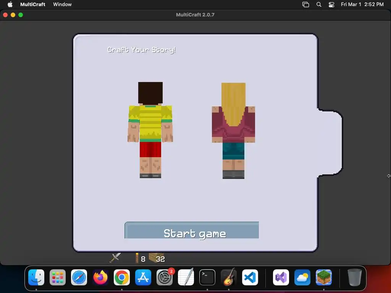Click the Stage Manager menu bar icon

point(306,5)
